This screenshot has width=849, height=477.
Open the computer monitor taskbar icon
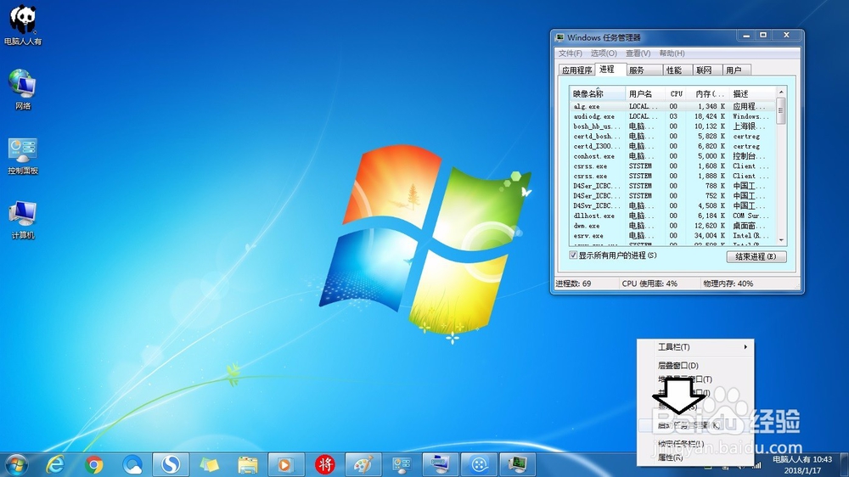pyautogui.click(x=440, y=464)
